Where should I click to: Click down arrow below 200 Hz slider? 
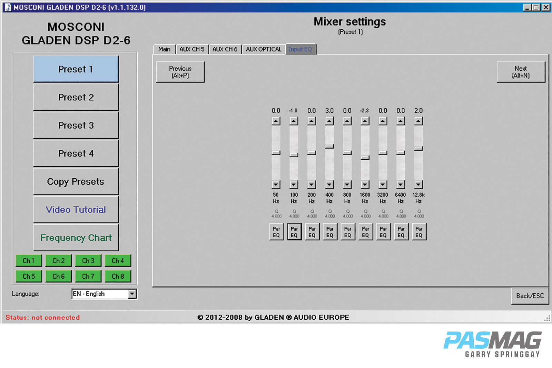pyautogui.click(x=312, y=185)
